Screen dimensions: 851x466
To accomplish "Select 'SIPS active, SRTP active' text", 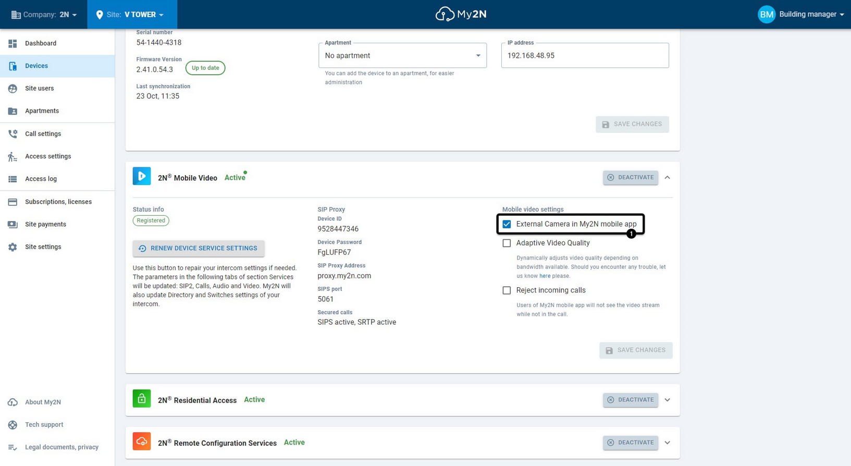I will tap(357, 322).
